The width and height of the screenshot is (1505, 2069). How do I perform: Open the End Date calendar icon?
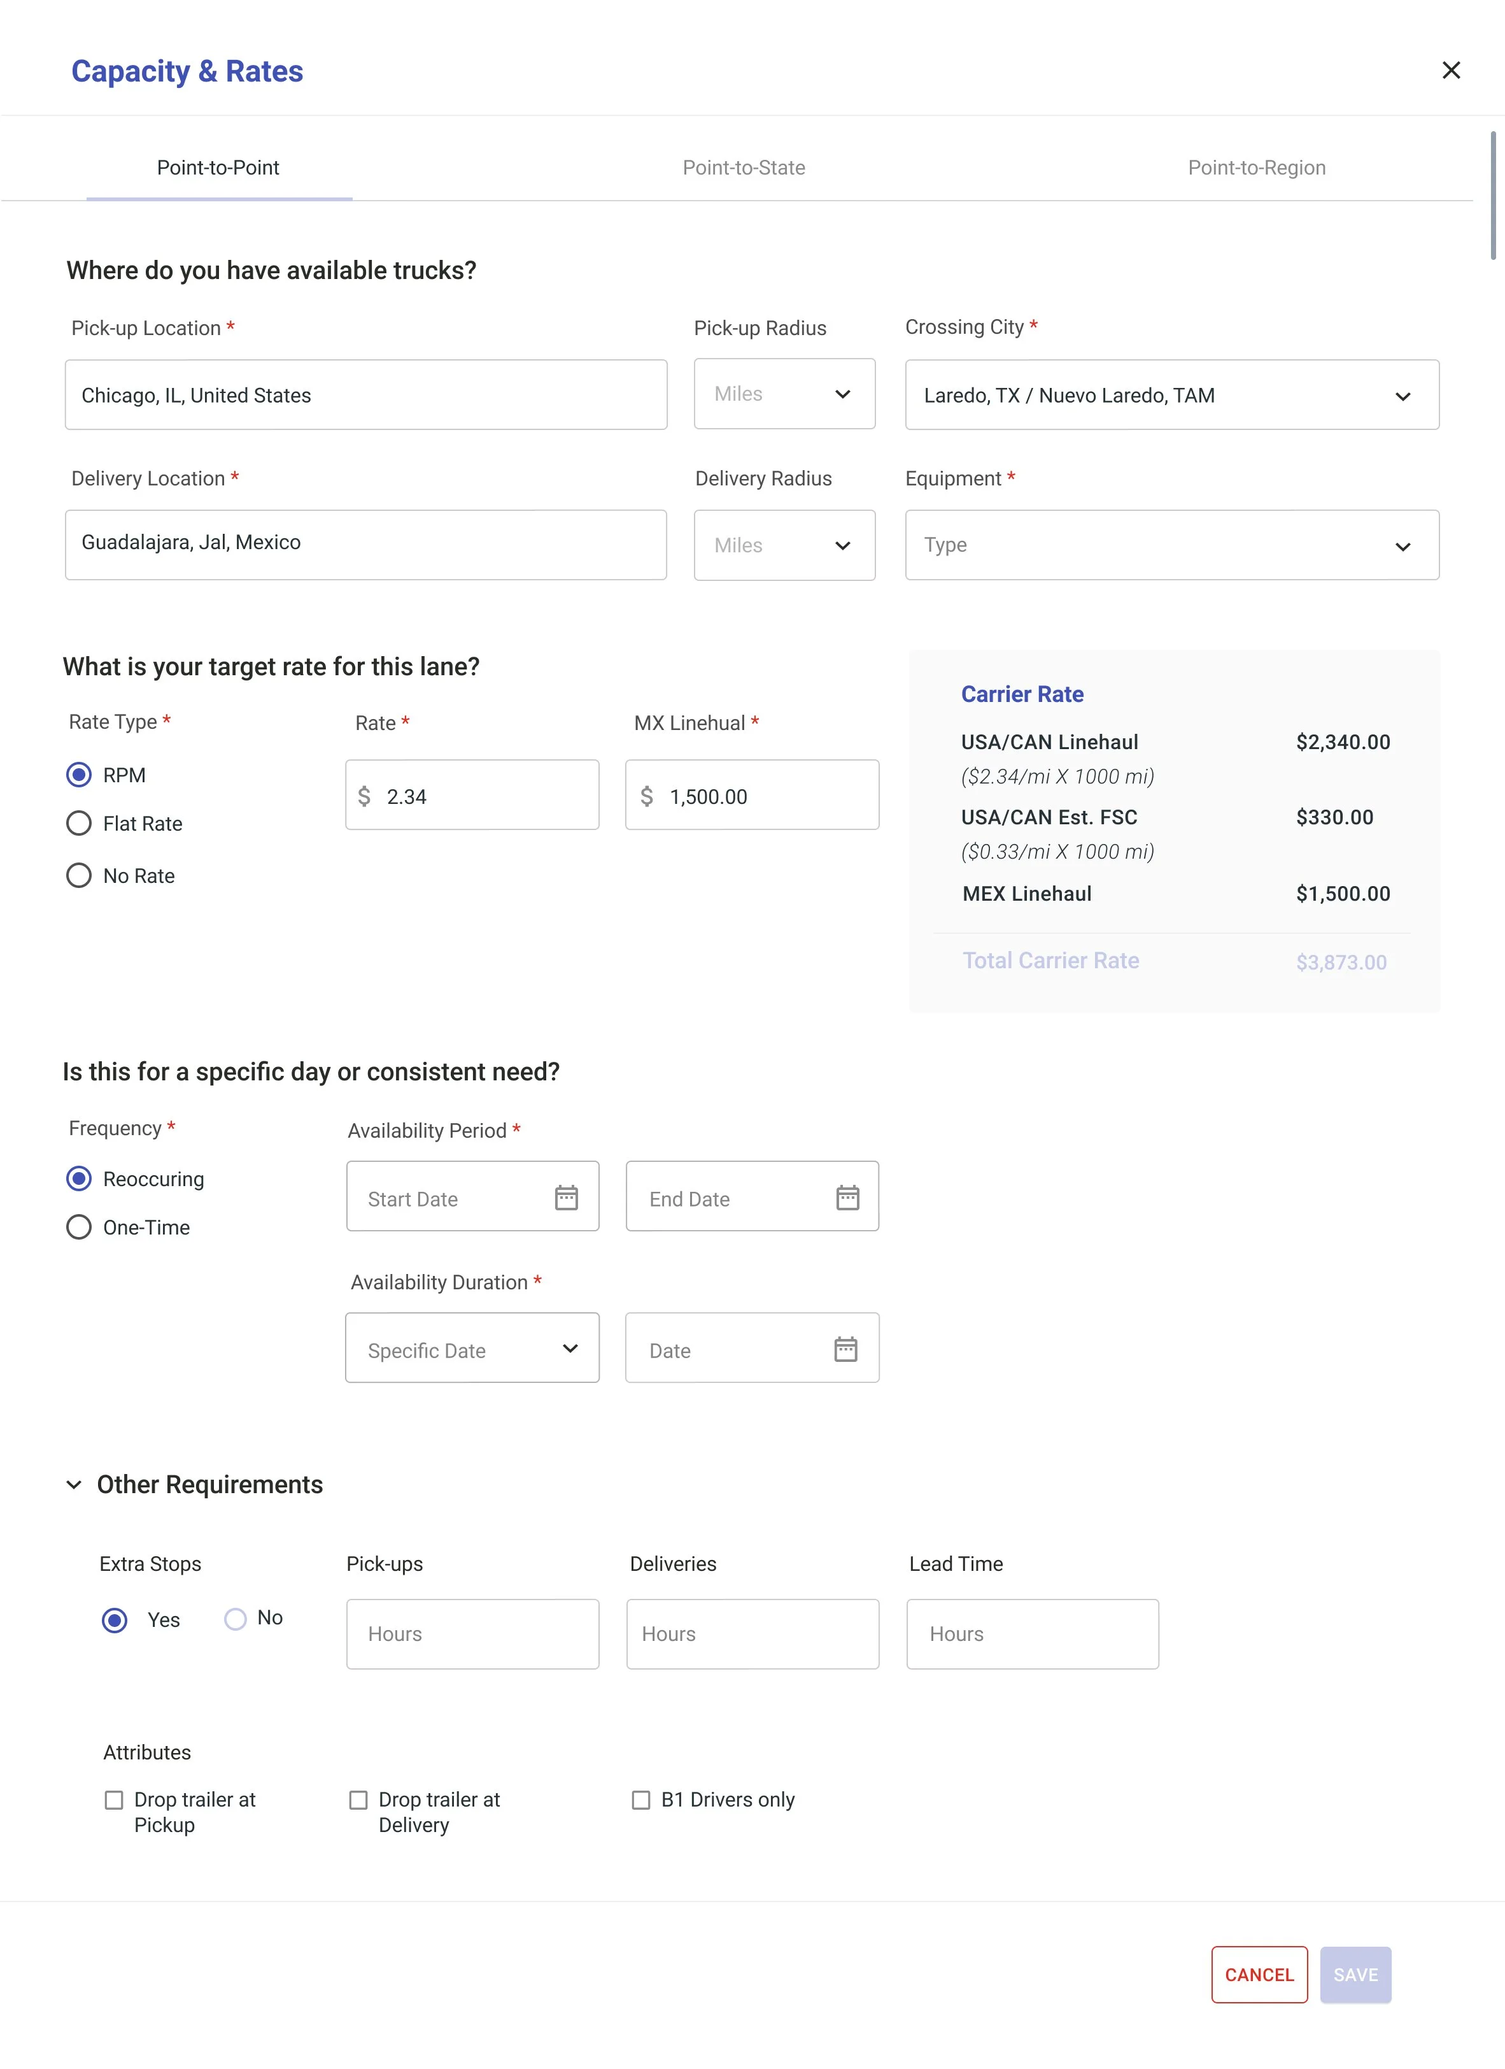click(847, 1197)
